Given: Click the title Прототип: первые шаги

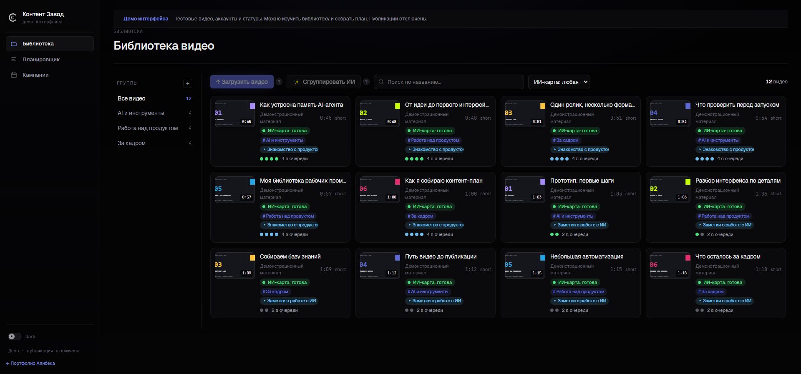Looking at the screenshot, I should tap(582, 181).
